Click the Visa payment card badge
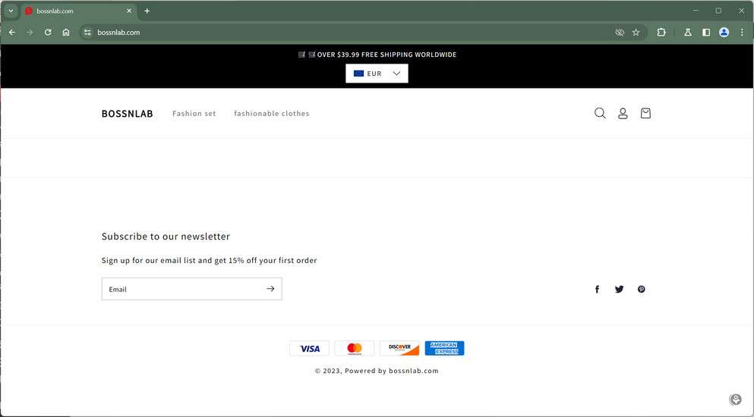This screenshot has width=754, height=417. point(309,348)
